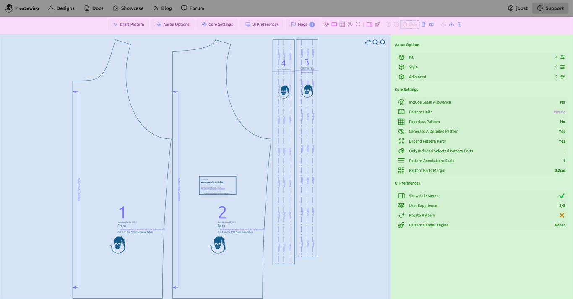Expand the Style options group
Image resolution: width=573 pixels, height=299 pixels.
point(482,67)
